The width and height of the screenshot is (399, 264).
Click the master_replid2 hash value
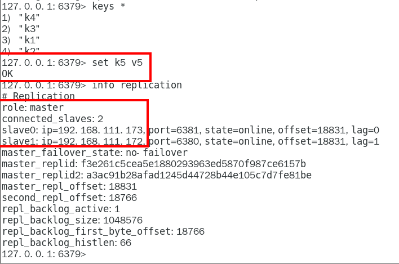pyautogui.click(x=199, y=175)
